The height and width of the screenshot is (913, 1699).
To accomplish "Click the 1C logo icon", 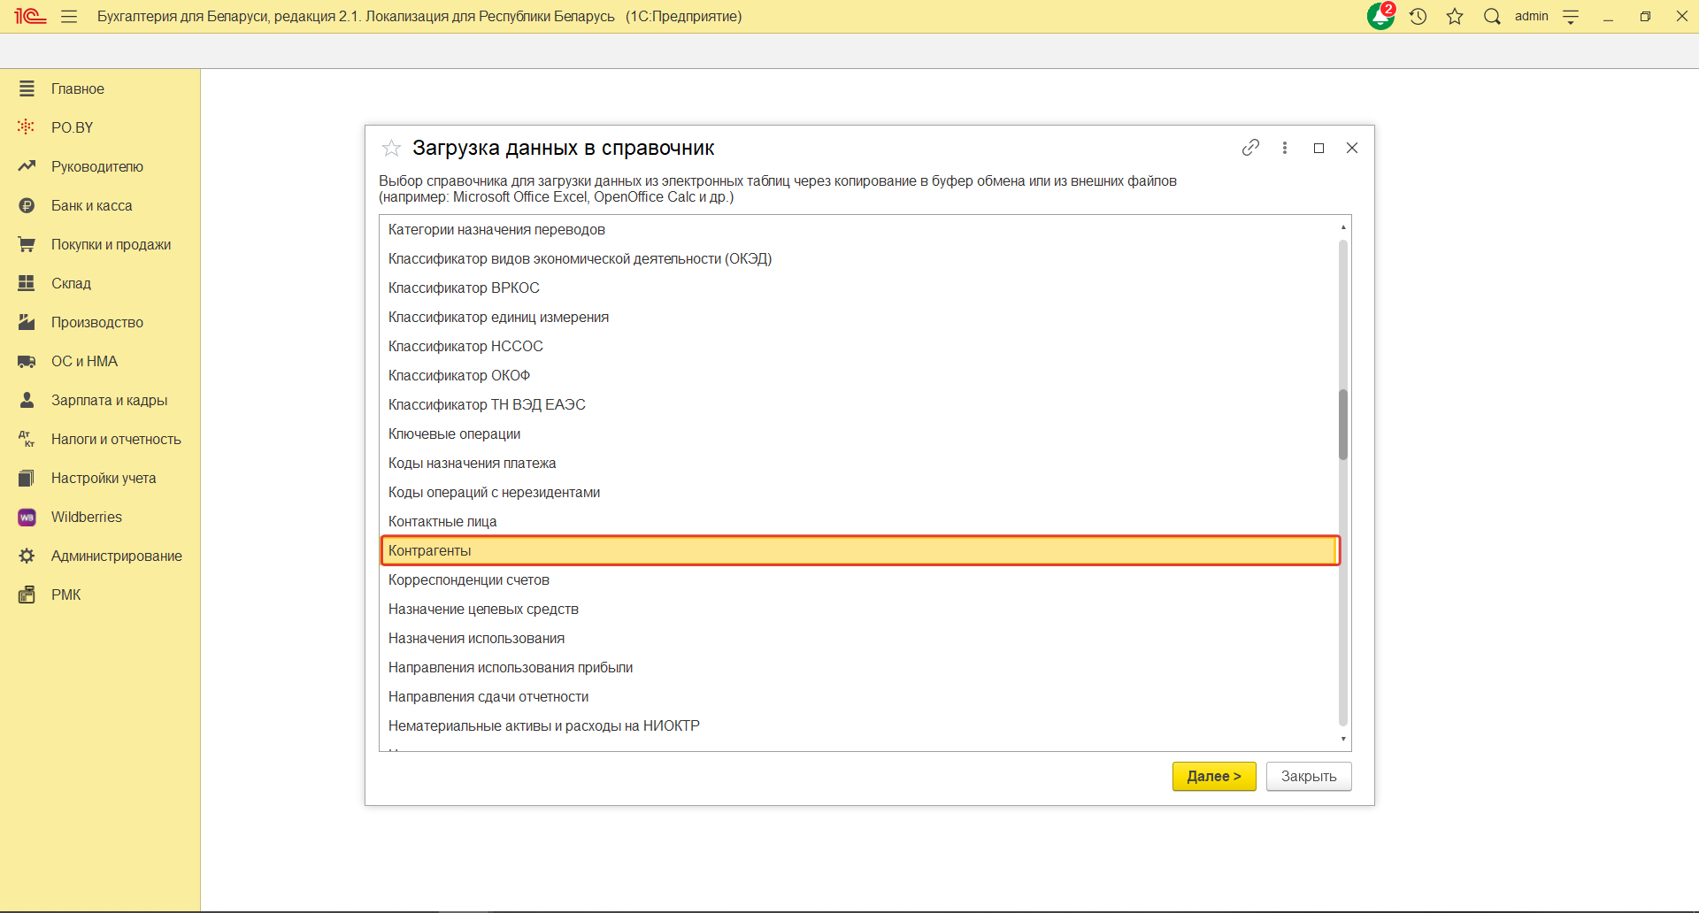I will [x=30, y=17].
